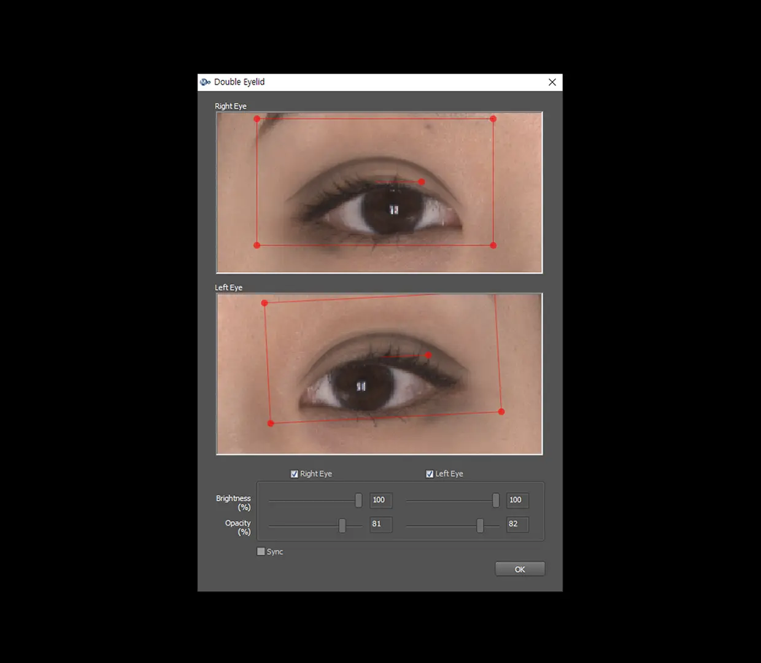Click the Right Eye bottom-left corner handle
Viewport: 761px width, 663px height.
[x=257, y=246]
